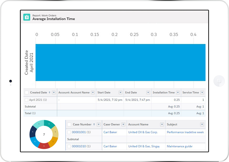Click the sort arrow on Created Date
Image resolution: width=229 pixels, height=162 pixels.
50,92
